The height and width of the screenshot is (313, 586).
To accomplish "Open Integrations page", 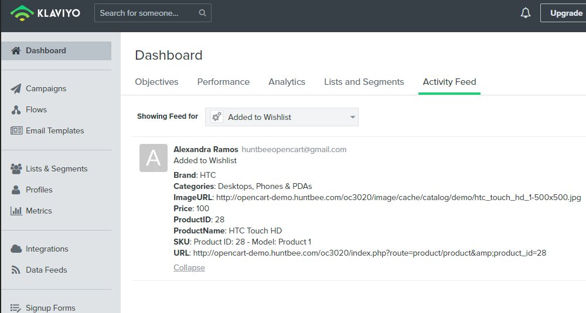I will 47,249.
